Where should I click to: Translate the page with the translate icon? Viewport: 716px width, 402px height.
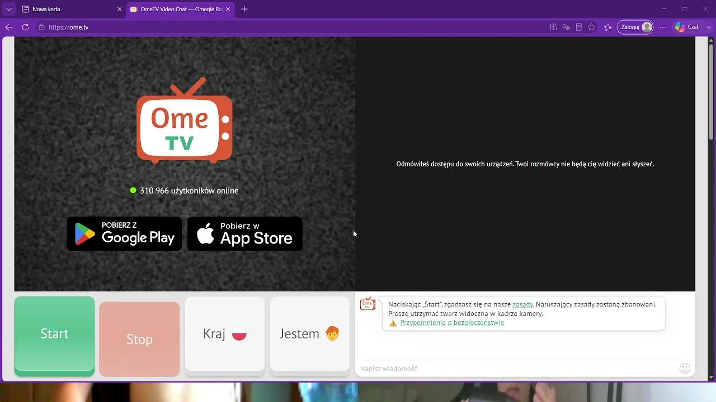tap(566, 27)
